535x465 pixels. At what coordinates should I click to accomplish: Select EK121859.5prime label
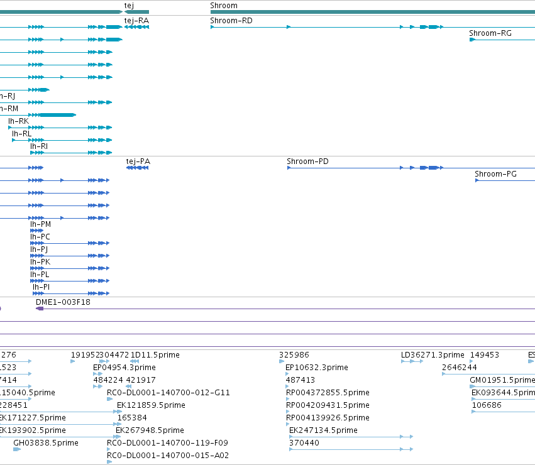151,406
